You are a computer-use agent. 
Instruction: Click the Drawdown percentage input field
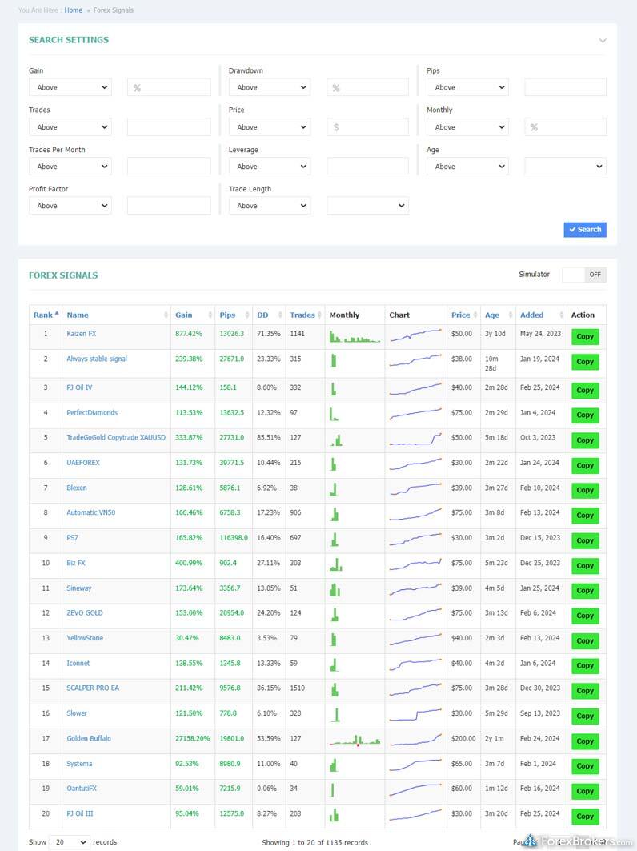click(367, 87)
